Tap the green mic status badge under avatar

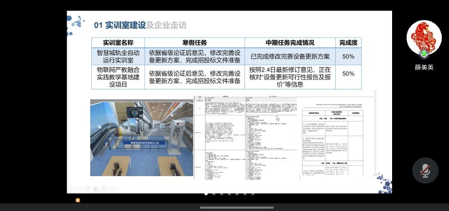424,53
